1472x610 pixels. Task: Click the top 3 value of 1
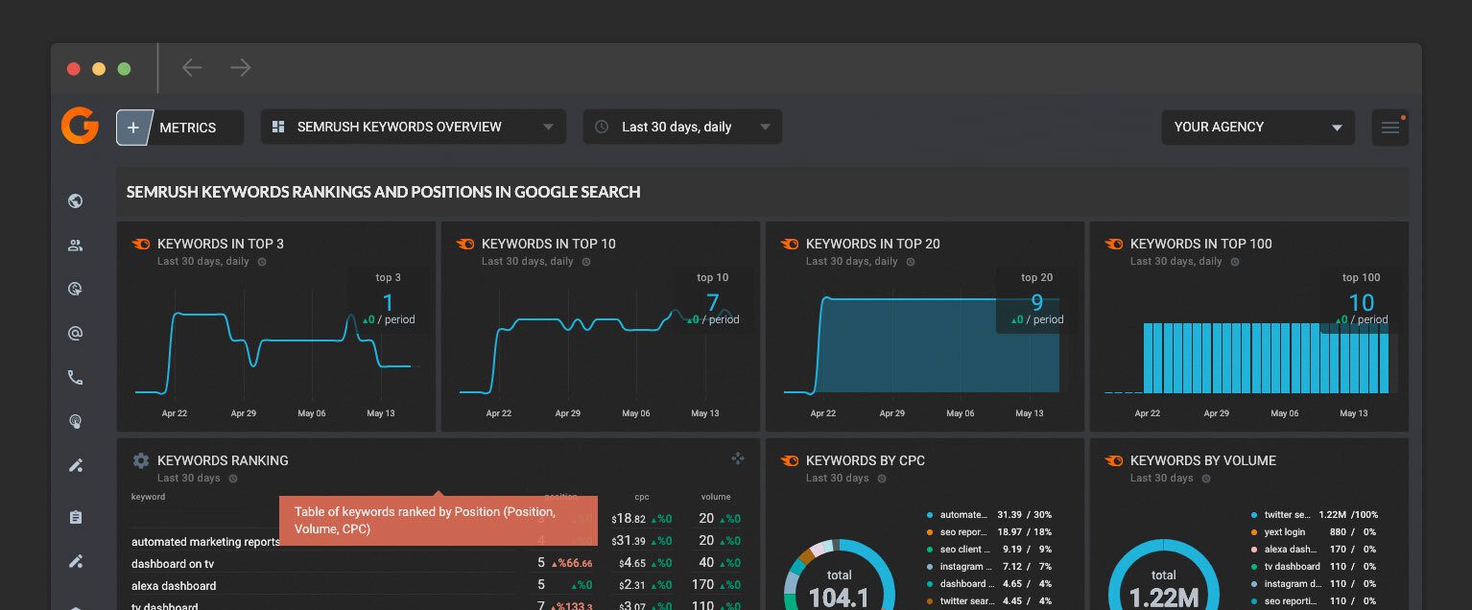point(389,303)
